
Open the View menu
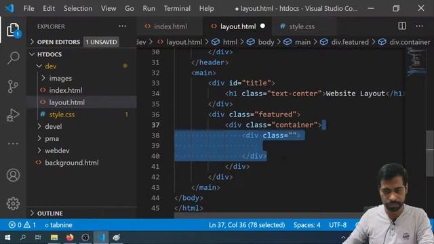108,8
